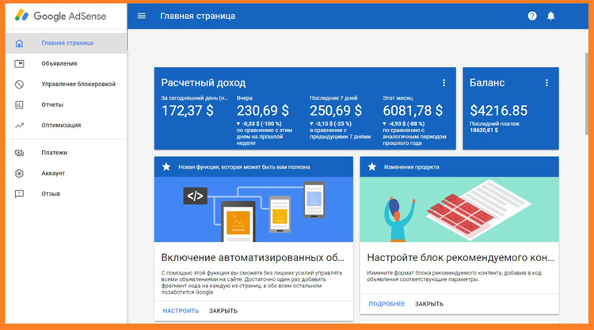Open Главная страница in sidebar
Screen dimensions: 594x330
point(67,44)
